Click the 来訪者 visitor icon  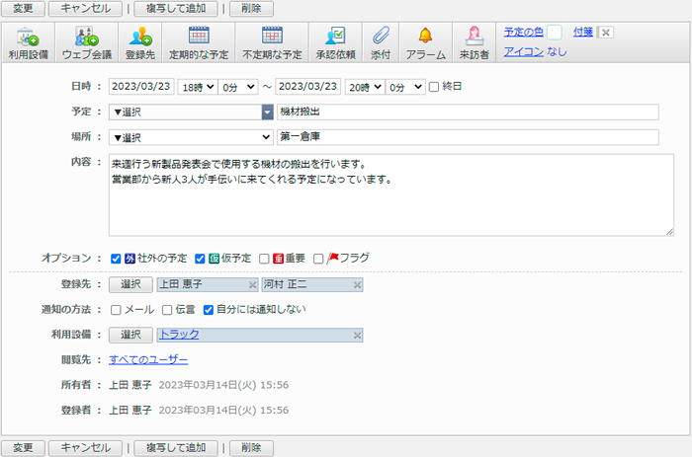tap(474, 42)
